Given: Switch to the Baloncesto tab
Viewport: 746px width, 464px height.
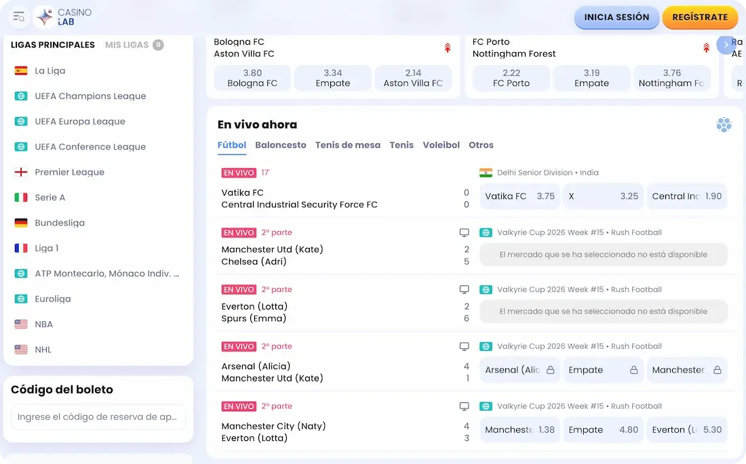Looking at the screenshot, I should (x=280, y=145).
